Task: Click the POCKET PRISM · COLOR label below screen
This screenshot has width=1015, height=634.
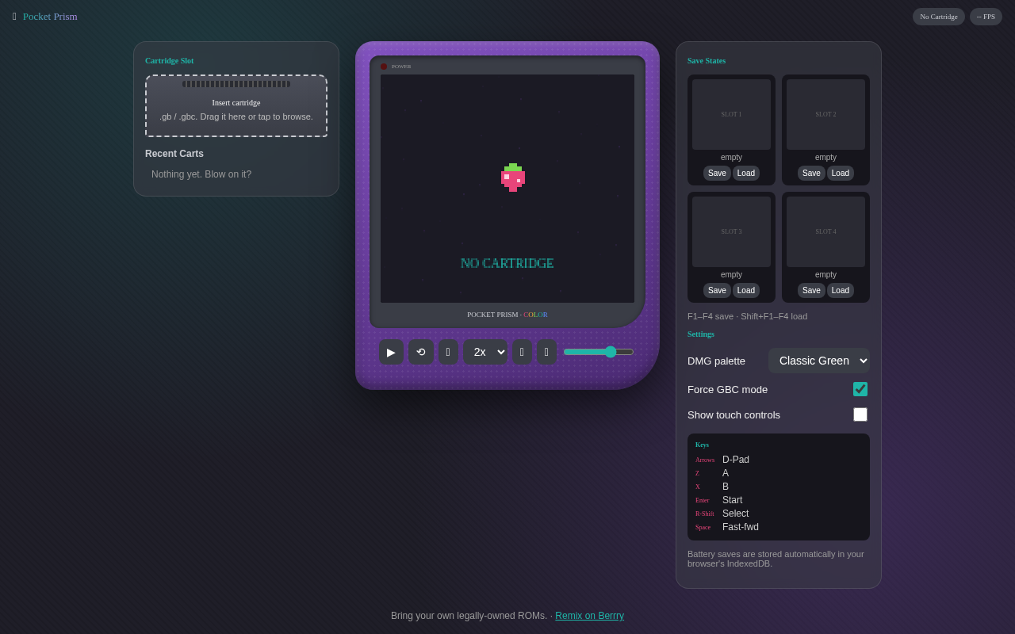Action: point(507,315)
